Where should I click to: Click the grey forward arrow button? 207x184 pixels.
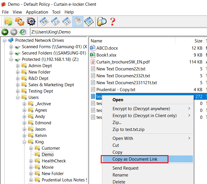point(14,32)
